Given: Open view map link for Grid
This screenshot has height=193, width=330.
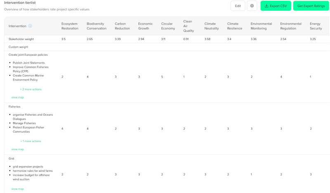Looking at the screenshot, I should coord(18,189).
